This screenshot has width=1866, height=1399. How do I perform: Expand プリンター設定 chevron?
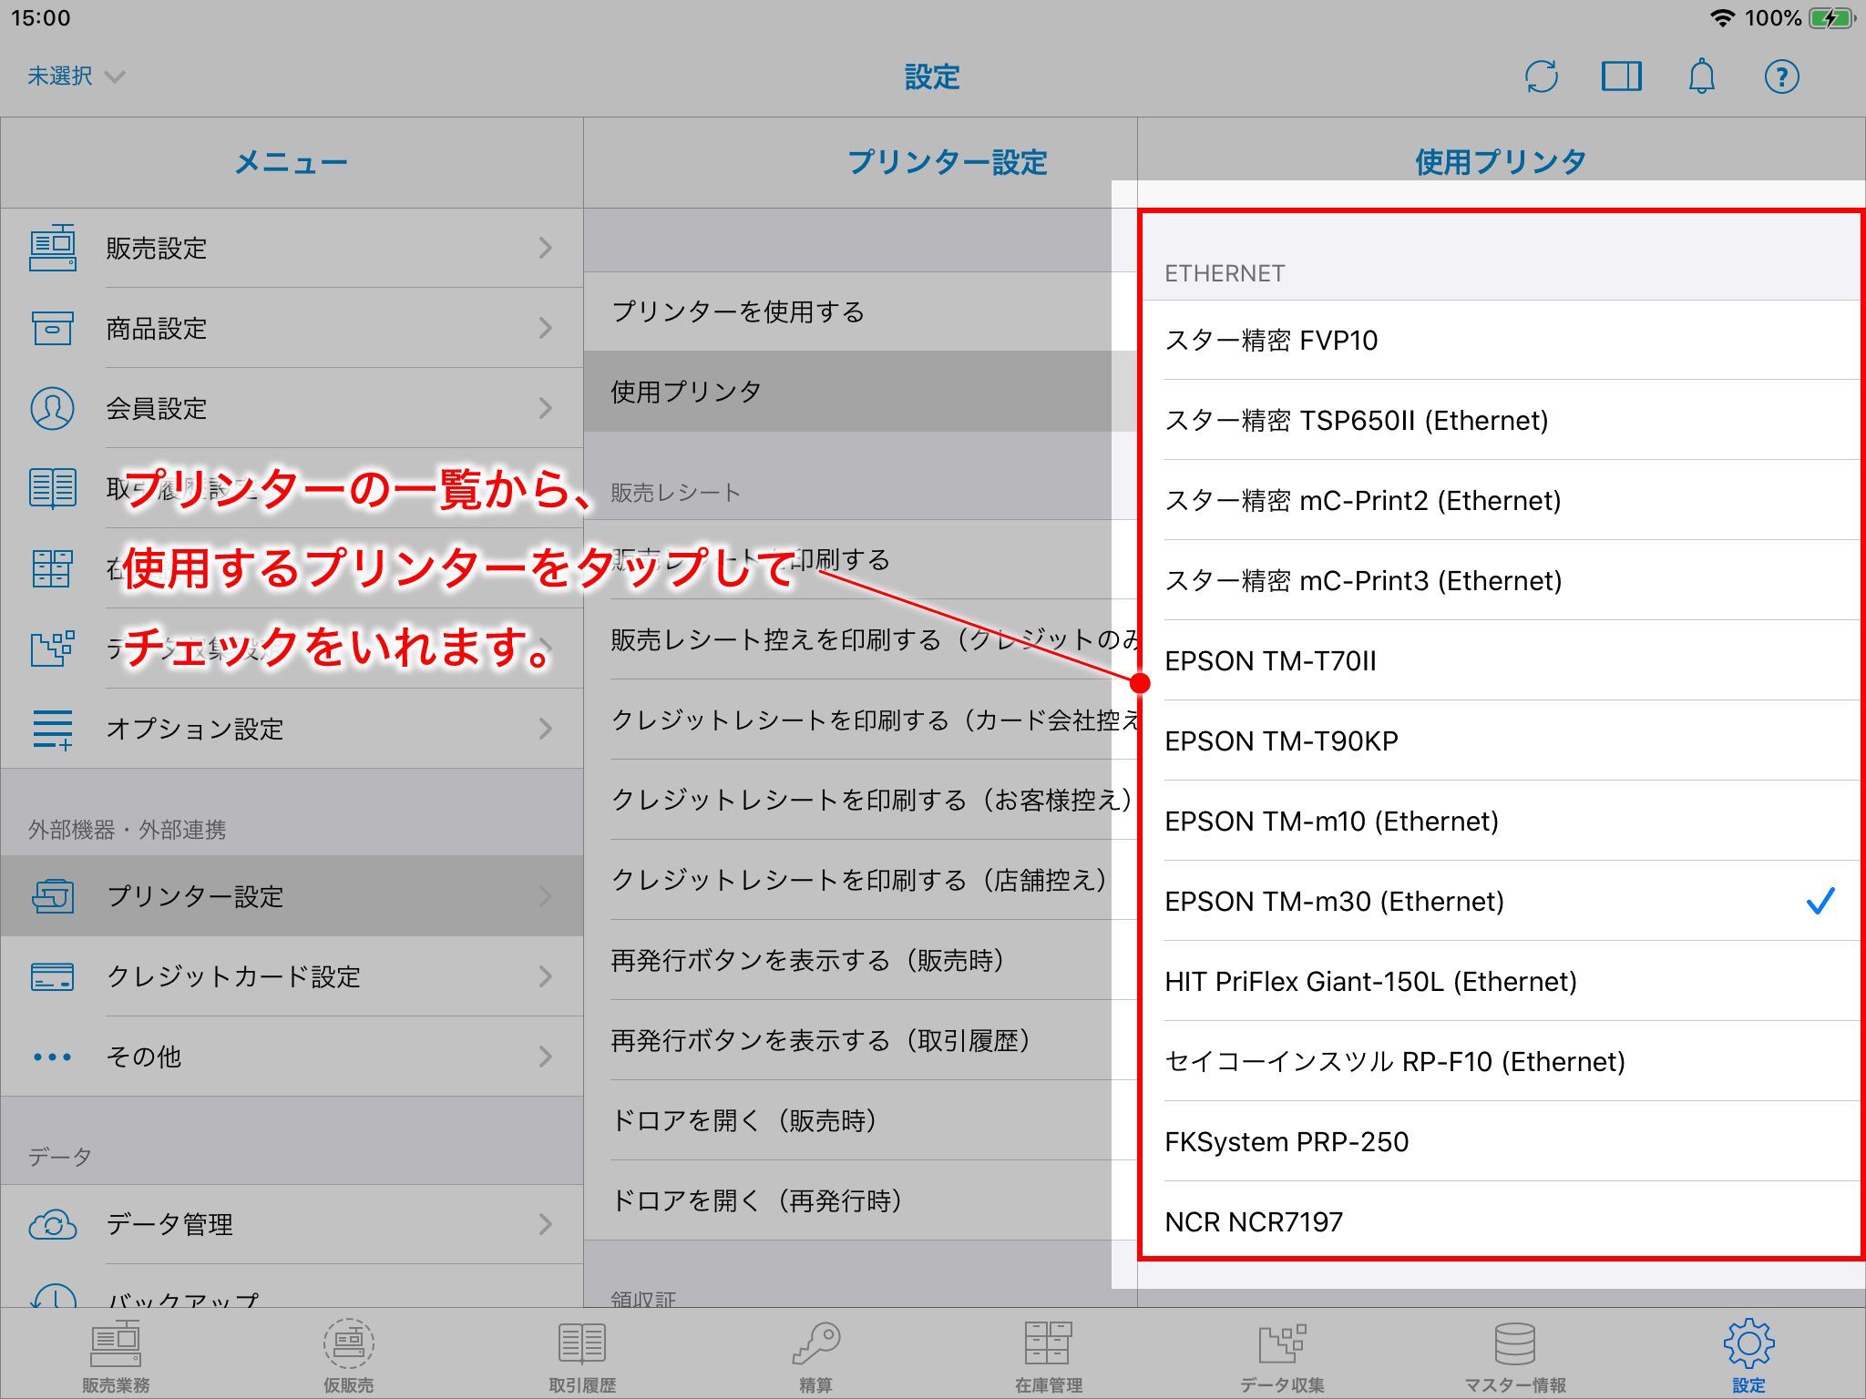pyautogui.click(x=545, y=896)
